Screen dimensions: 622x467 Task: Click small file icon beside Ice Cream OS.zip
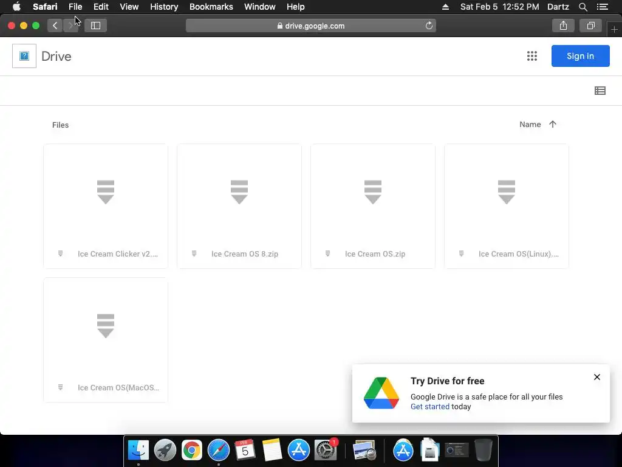[x=327, y=254]
